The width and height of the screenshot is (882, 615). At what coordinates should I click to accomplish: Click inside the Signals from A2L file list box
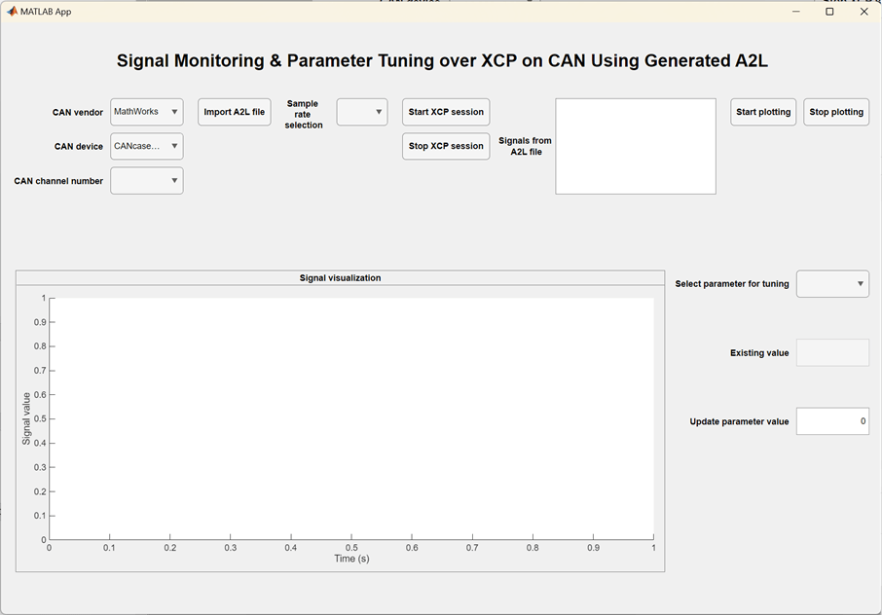[636, 146]
